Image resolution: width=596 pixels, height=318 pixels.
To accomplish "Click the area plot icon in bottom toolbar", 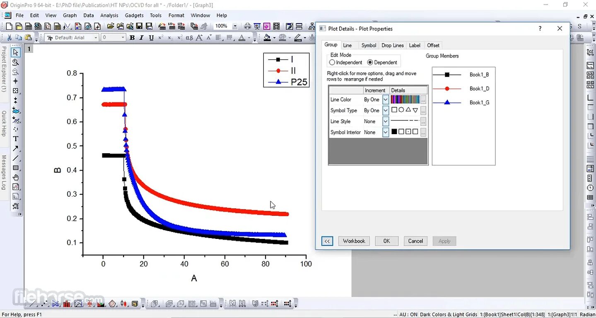I will tap(101, 304).
